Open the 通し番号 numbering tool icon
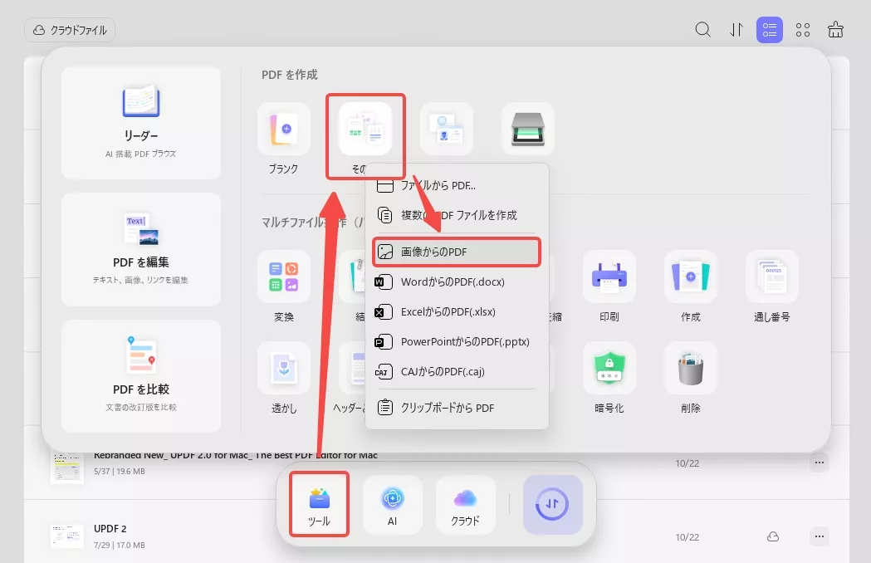Image resolution: width=871 pixels, height=563 pixels. tap(771, 277)
